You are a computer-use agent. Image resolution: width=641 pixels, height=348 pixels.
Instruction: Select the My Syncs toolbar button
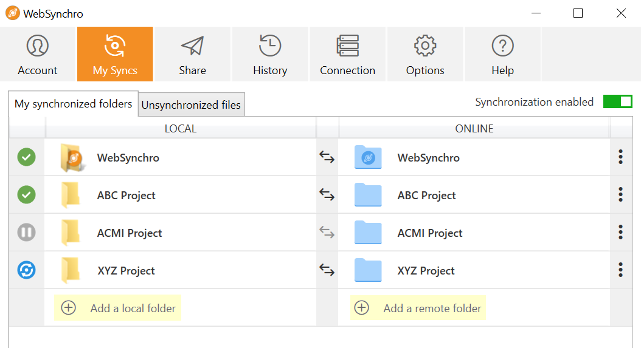coord(115,54)
